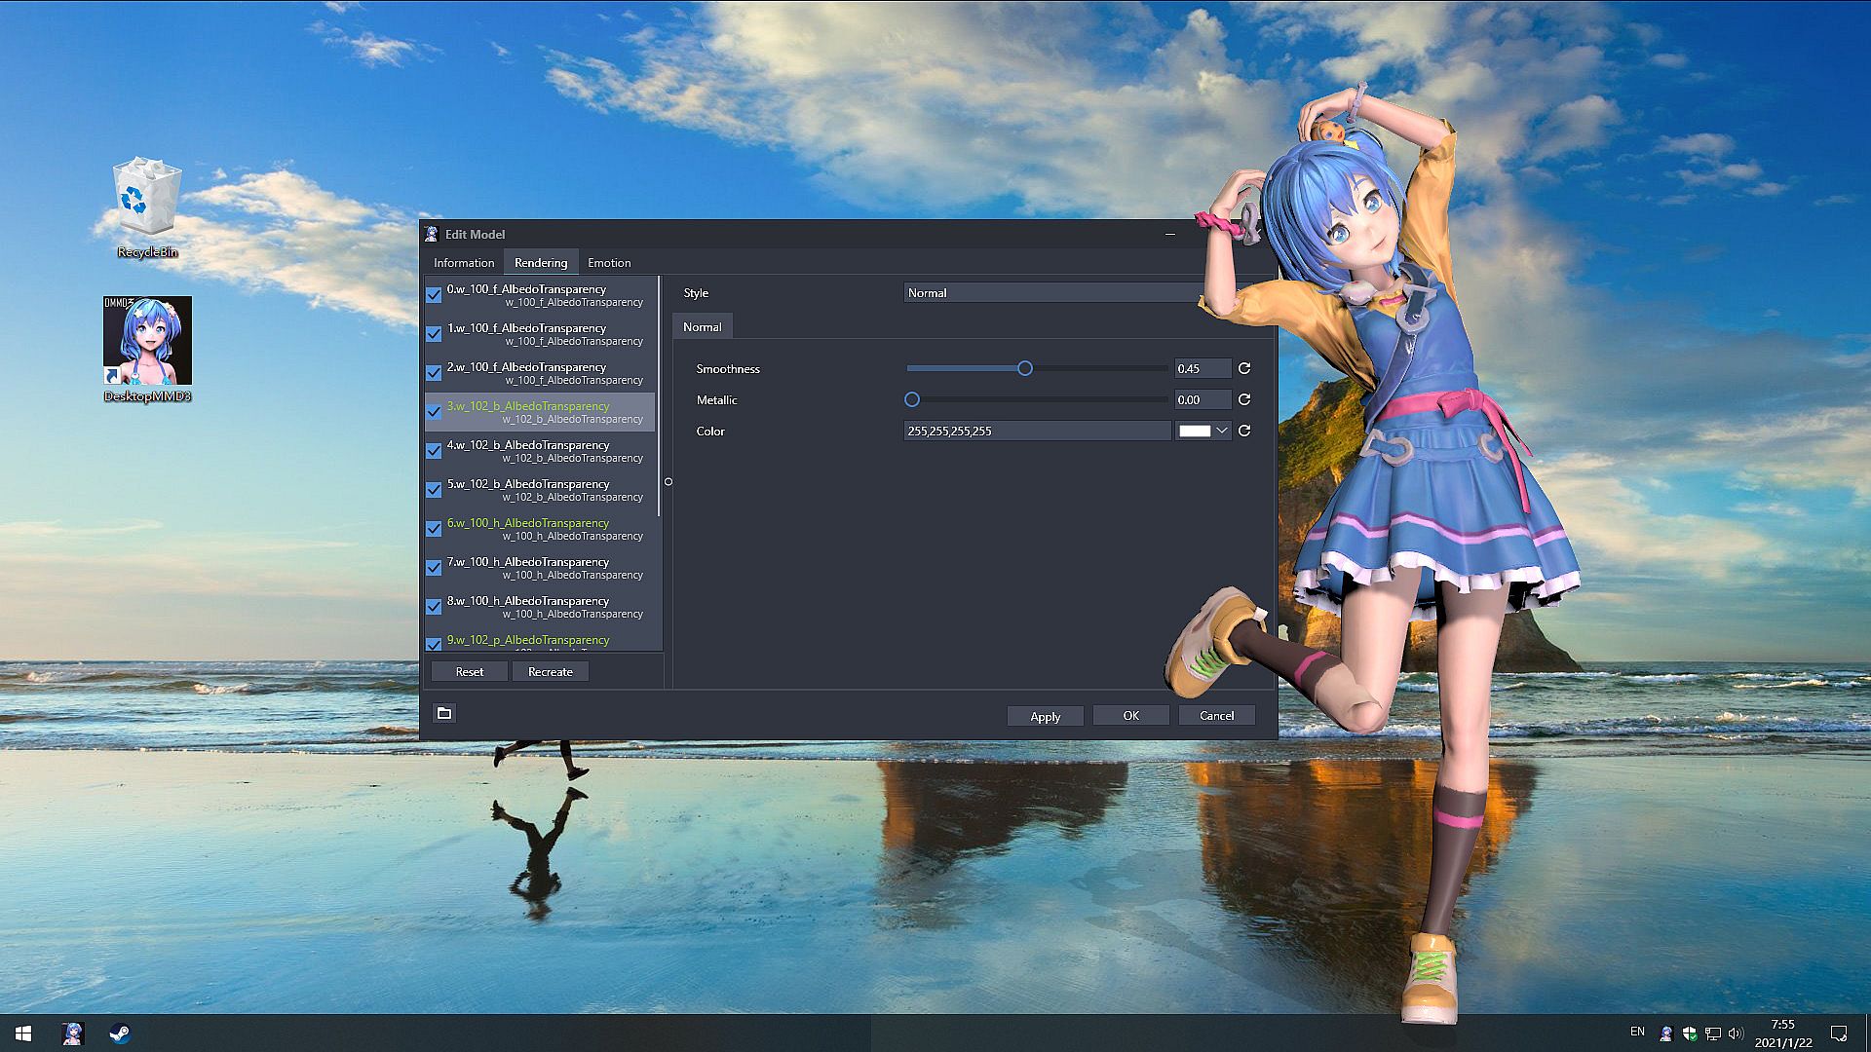Viewport: 1871px width, 1052px height.
Task: Expand the color picker dropdown arrow
Action: coord(1221,431)
